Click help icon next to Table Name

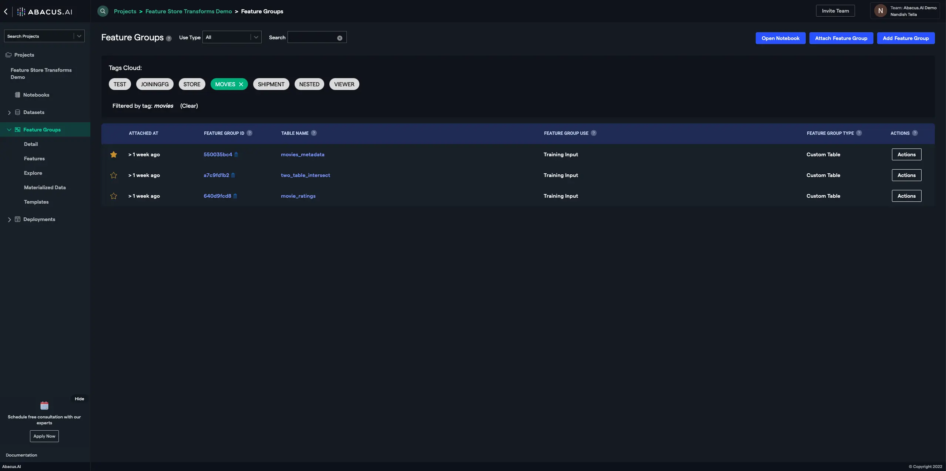(x=313, y=133)
